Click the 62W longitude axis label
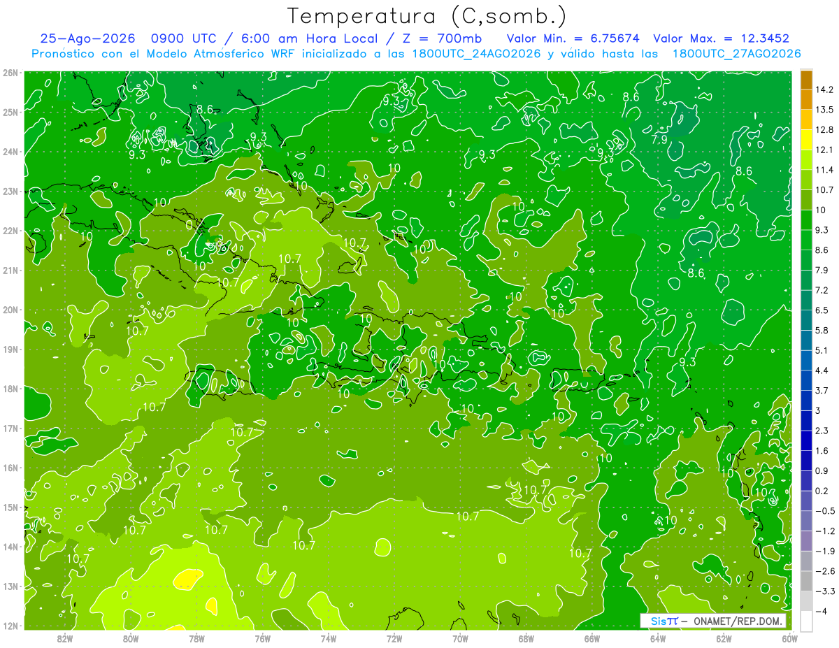 (x=724, y=638)
